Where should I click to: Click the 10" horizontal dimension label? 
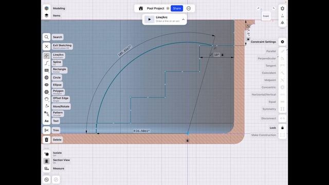tap(216, 55)
